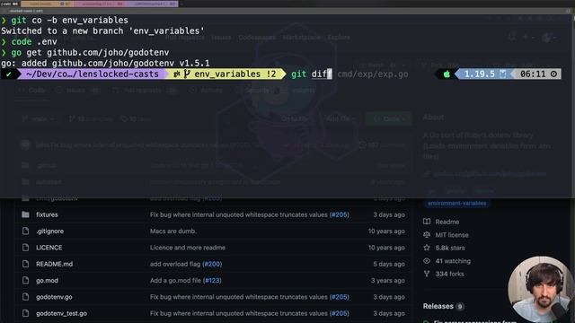
Task: Click the file icon beside godotenv.go
Action: (25, 297)
